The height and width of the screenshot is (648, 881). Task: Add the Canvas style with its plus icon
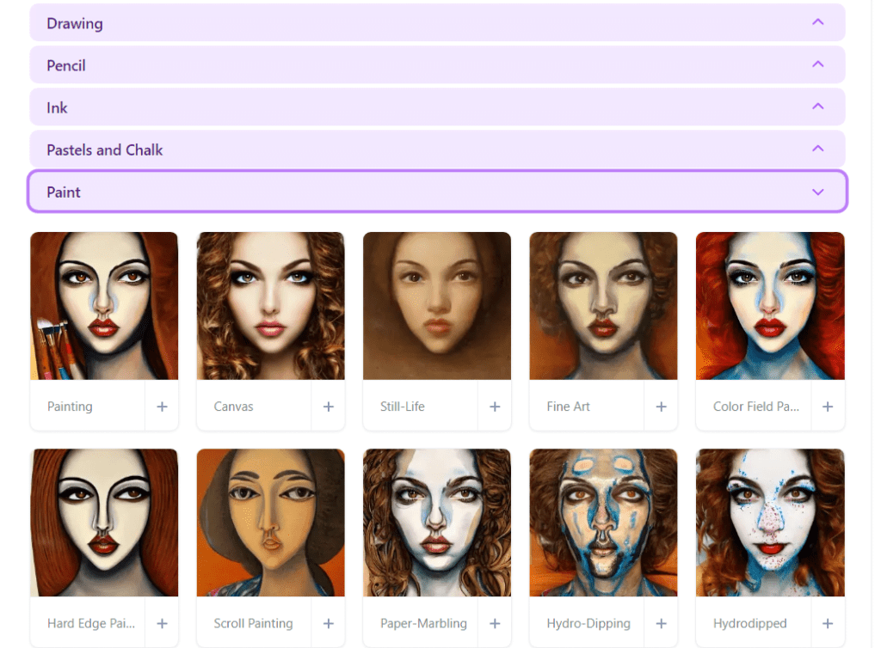[328, 407]
